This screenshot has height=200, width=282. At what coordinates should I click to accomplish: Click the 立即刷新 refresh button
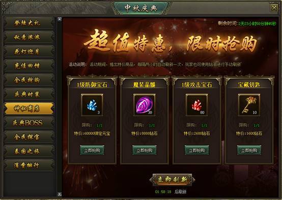point(172,180)
